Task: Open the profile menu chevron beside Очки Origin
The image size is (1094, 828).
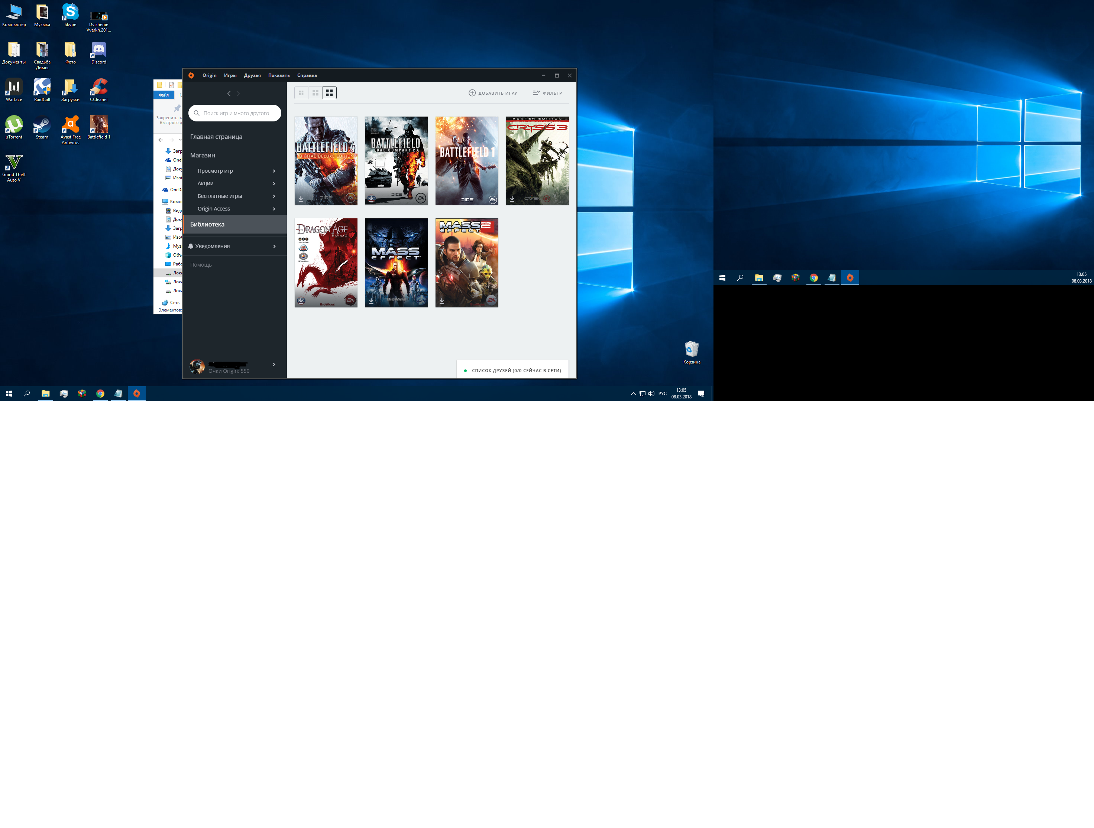Action: point(274,365)
